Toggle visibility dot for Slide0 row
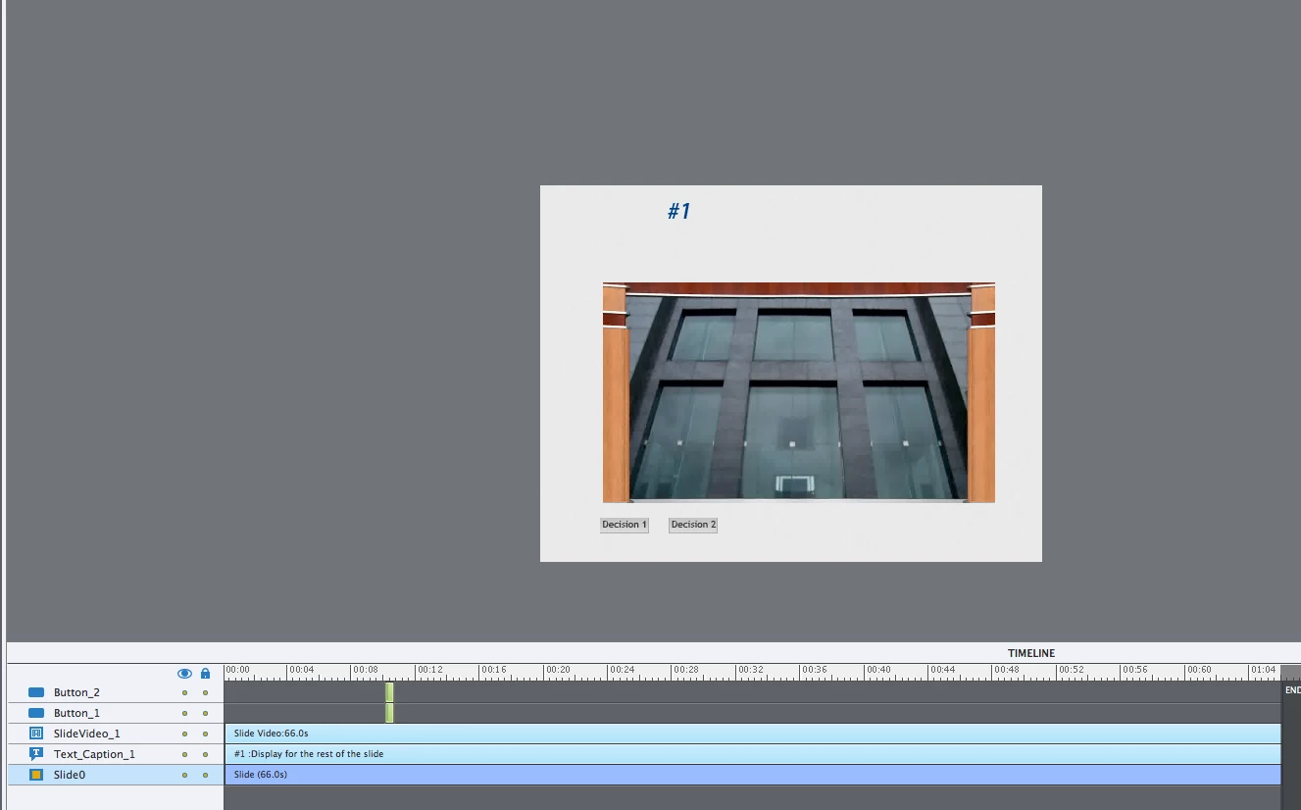 click(184, 775)
